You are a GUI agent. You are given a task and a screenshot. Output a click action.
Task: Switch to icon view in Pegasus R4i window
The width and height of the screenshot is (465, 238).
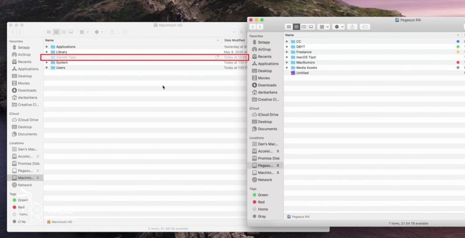click(289, 27)
